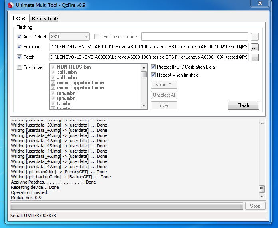This screenshot has width=278, height=228.
Task: Click the 'Operation Finished.' log line
Action: 30,192
